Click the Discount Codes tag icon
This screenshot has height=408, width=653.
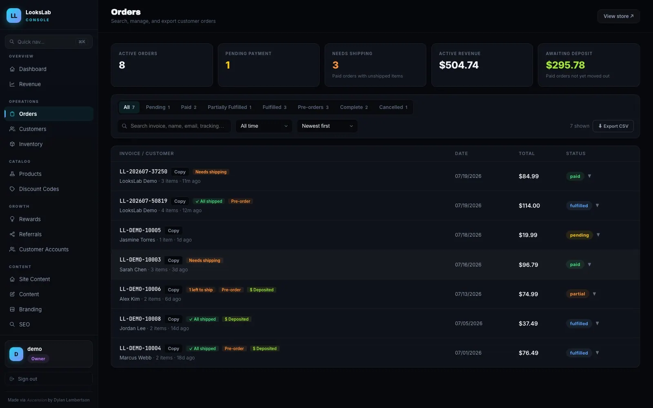click(x=12, y=189)
